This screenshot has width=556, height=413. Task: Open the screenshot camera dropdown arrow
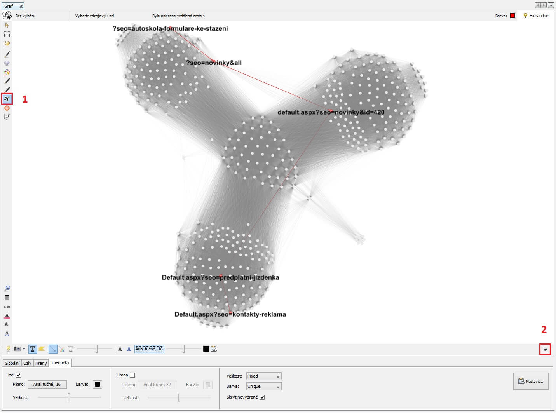pos(24,349)
